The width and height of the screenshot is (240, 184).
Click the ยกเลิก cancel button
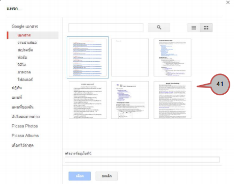point(106,176)
